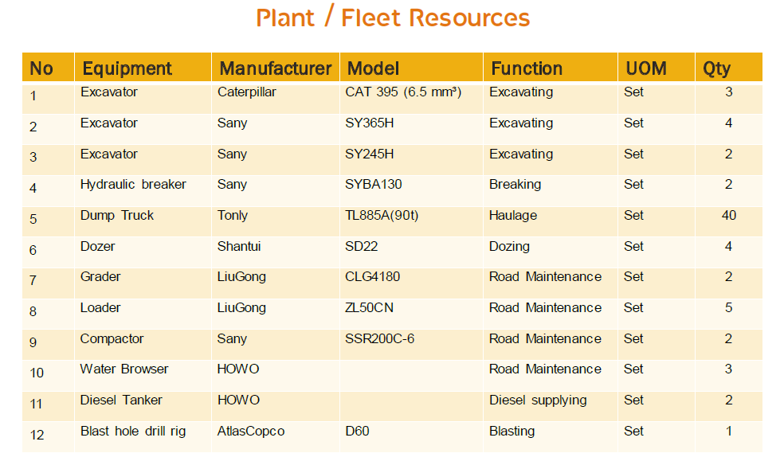Select the CLG4180 model cell
This screenshot has height=461, width=784.
pos(411,283)
